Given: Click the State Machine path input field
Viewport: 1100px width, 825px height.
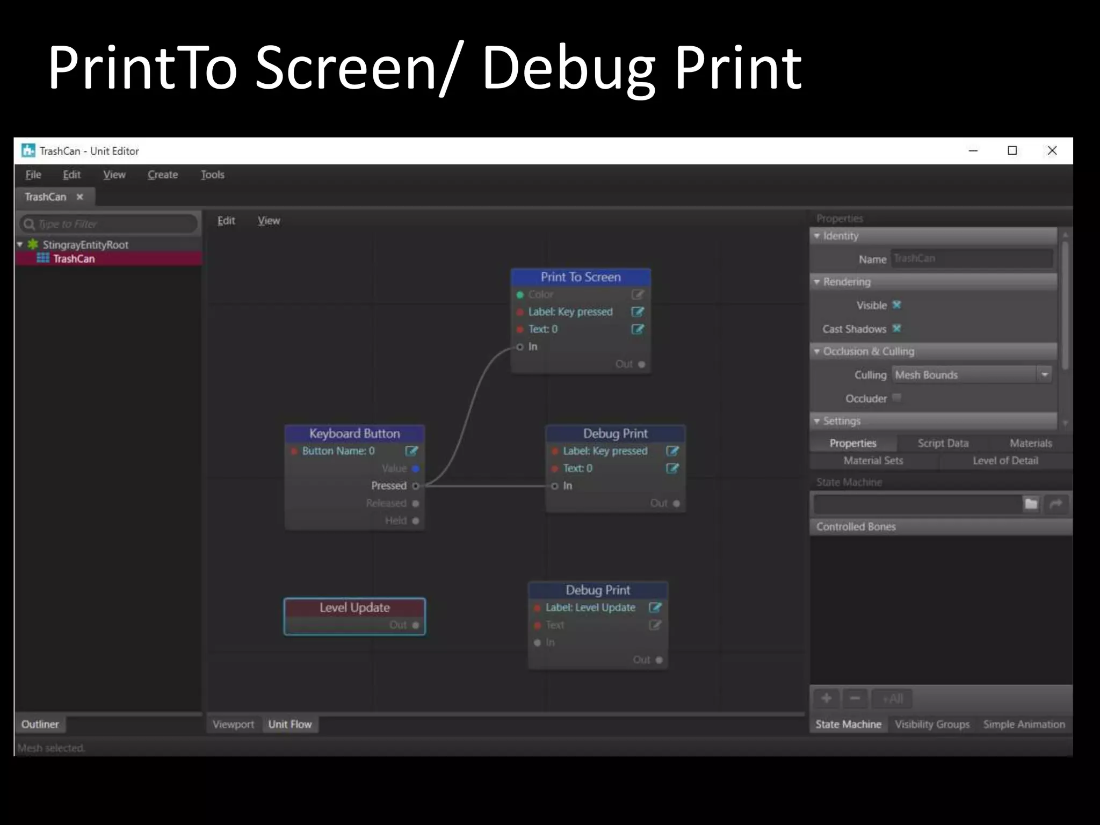Looking at the screenshot, I should point(917,504).
